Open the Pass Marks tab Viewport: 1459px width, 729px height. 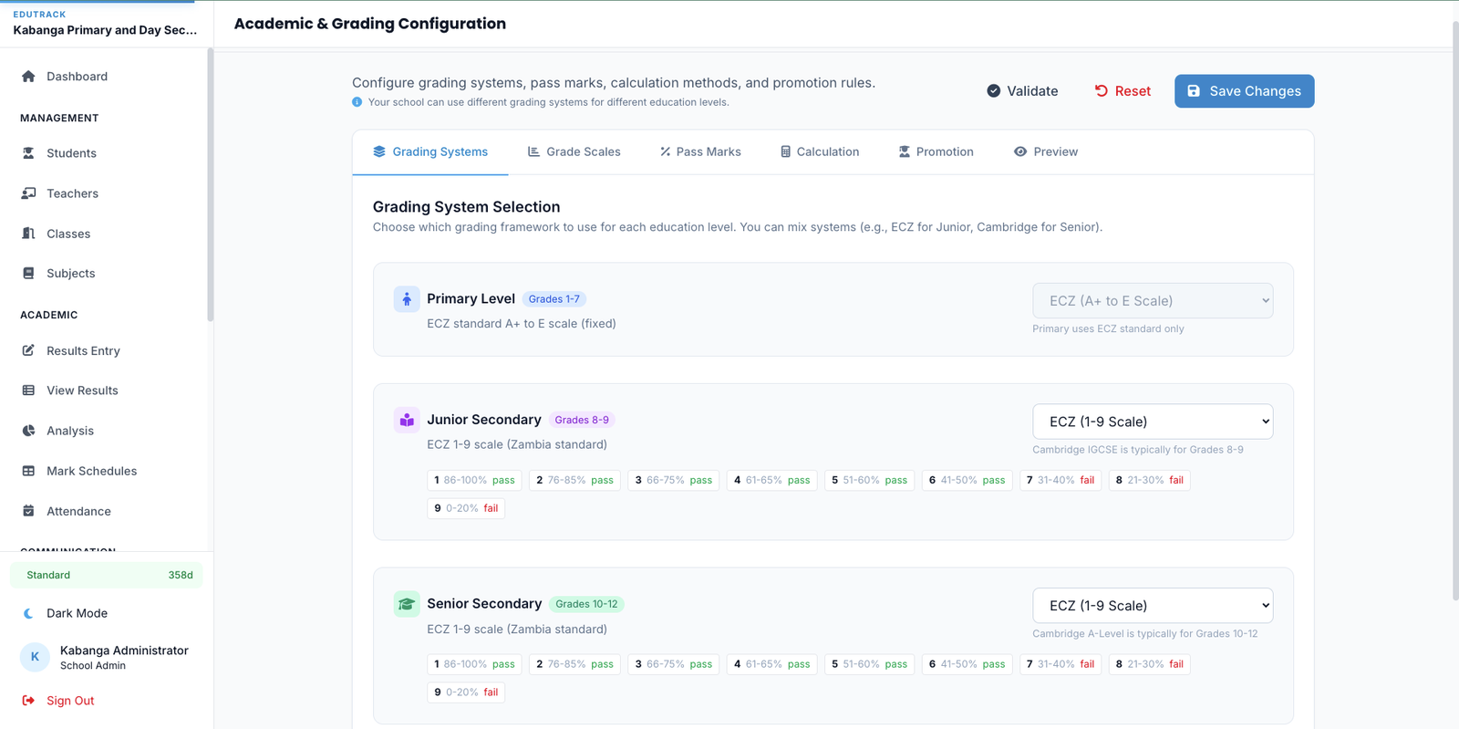pos(700,151)
